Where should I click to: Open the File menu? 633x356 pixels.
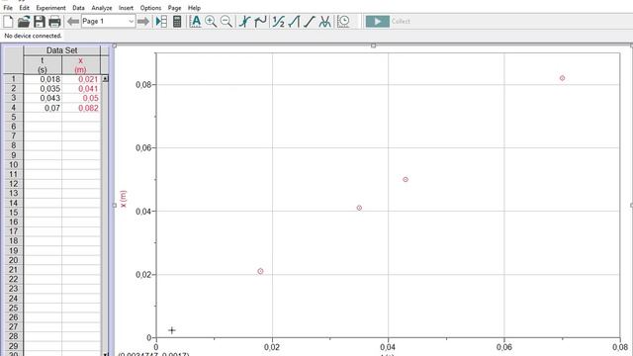point(8,8)
